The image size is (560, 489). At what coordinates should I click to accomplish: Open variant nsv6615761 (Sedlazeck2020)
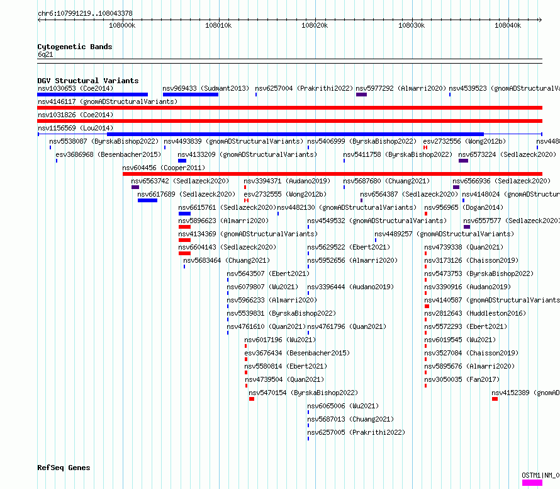pyautogui.click(x=227, y=207)
